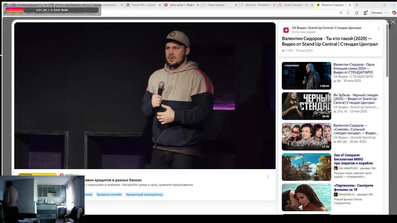Open the Подружки thumbnail with 57:29 duration
Viewport: 397px width, 223px height.
pyautogui.click(x=306, y=137)
